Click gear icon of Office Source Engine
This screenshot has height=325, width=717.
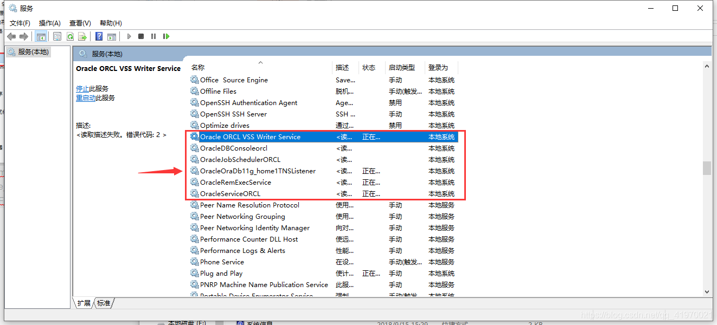coord(195,80)
